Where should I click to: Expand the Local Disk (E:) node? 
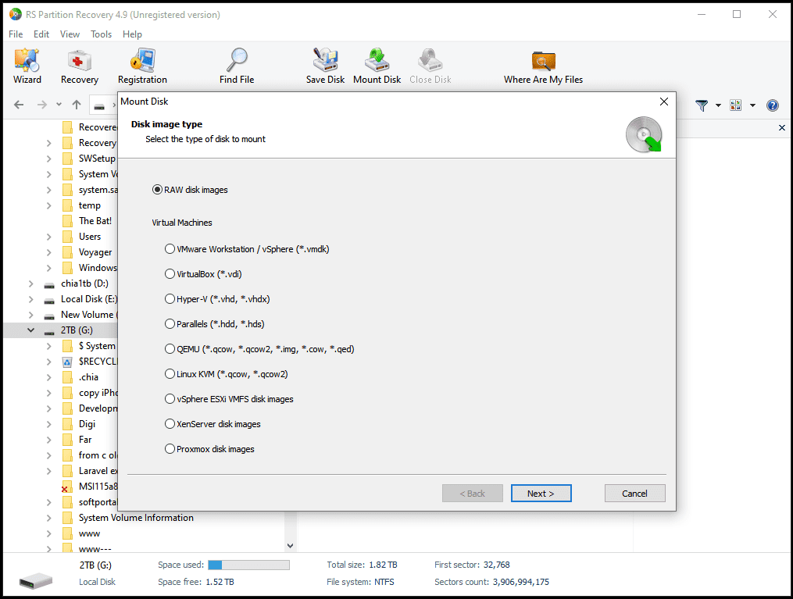(x=30, y=300)
